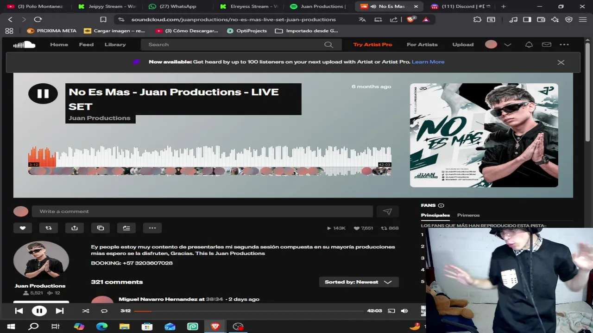Click the Write a comment field
The width and height of the screenshot is (593, 333).
pyautogui.click(x=202, y=211)
